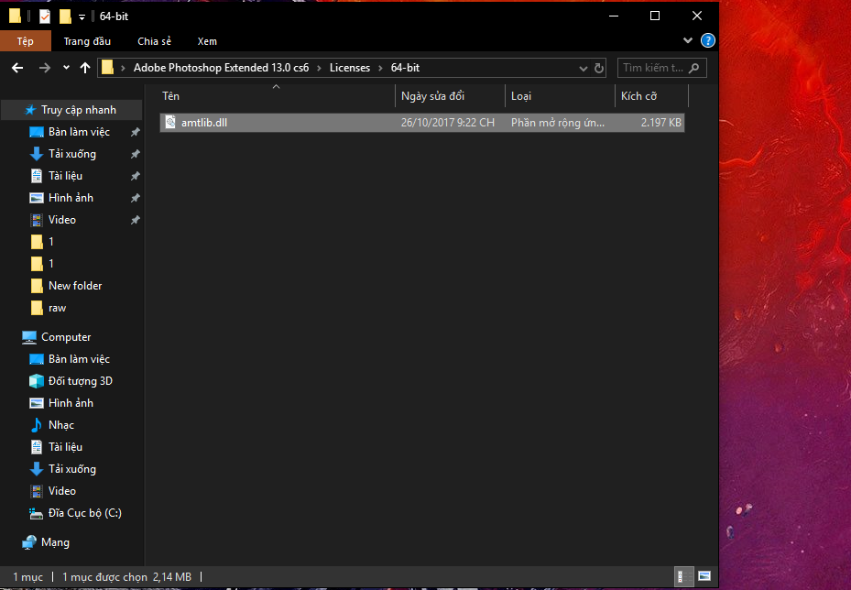Unpin Tải xuống from quick access

click(x=135, y=154)
